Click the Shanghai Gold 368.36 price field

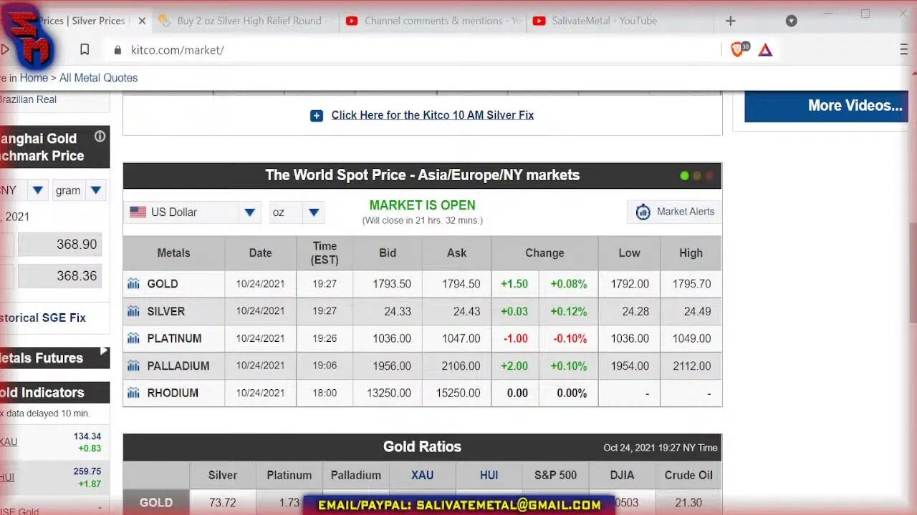coord(59,276)
